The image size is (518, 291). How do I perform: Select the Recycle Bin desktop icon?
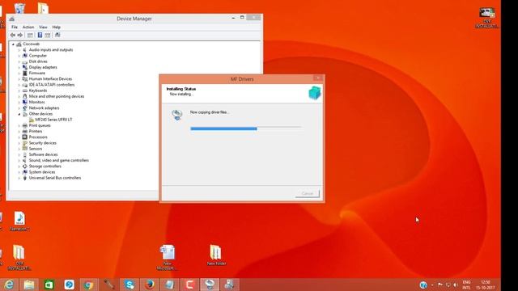pos(19,8)
